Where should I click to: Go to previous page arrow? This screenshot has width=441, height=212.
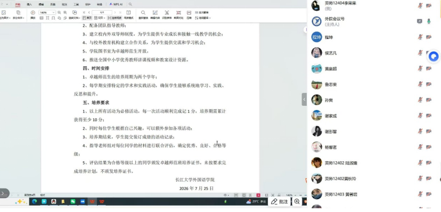tap(89, 13)
